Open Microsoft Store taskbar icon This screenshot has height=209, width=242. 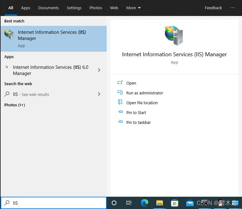174,203
